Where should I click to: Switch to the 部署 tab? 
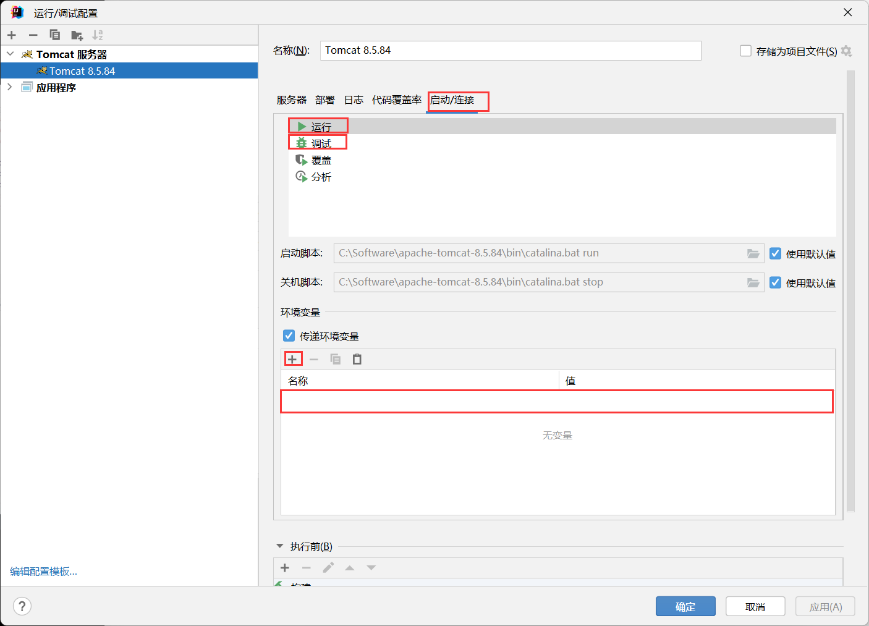point(325,100)
